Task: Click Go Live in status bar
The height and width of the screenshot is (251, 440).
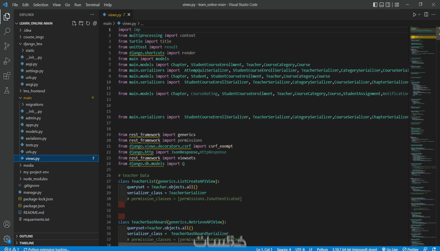Action: [390, 249]
